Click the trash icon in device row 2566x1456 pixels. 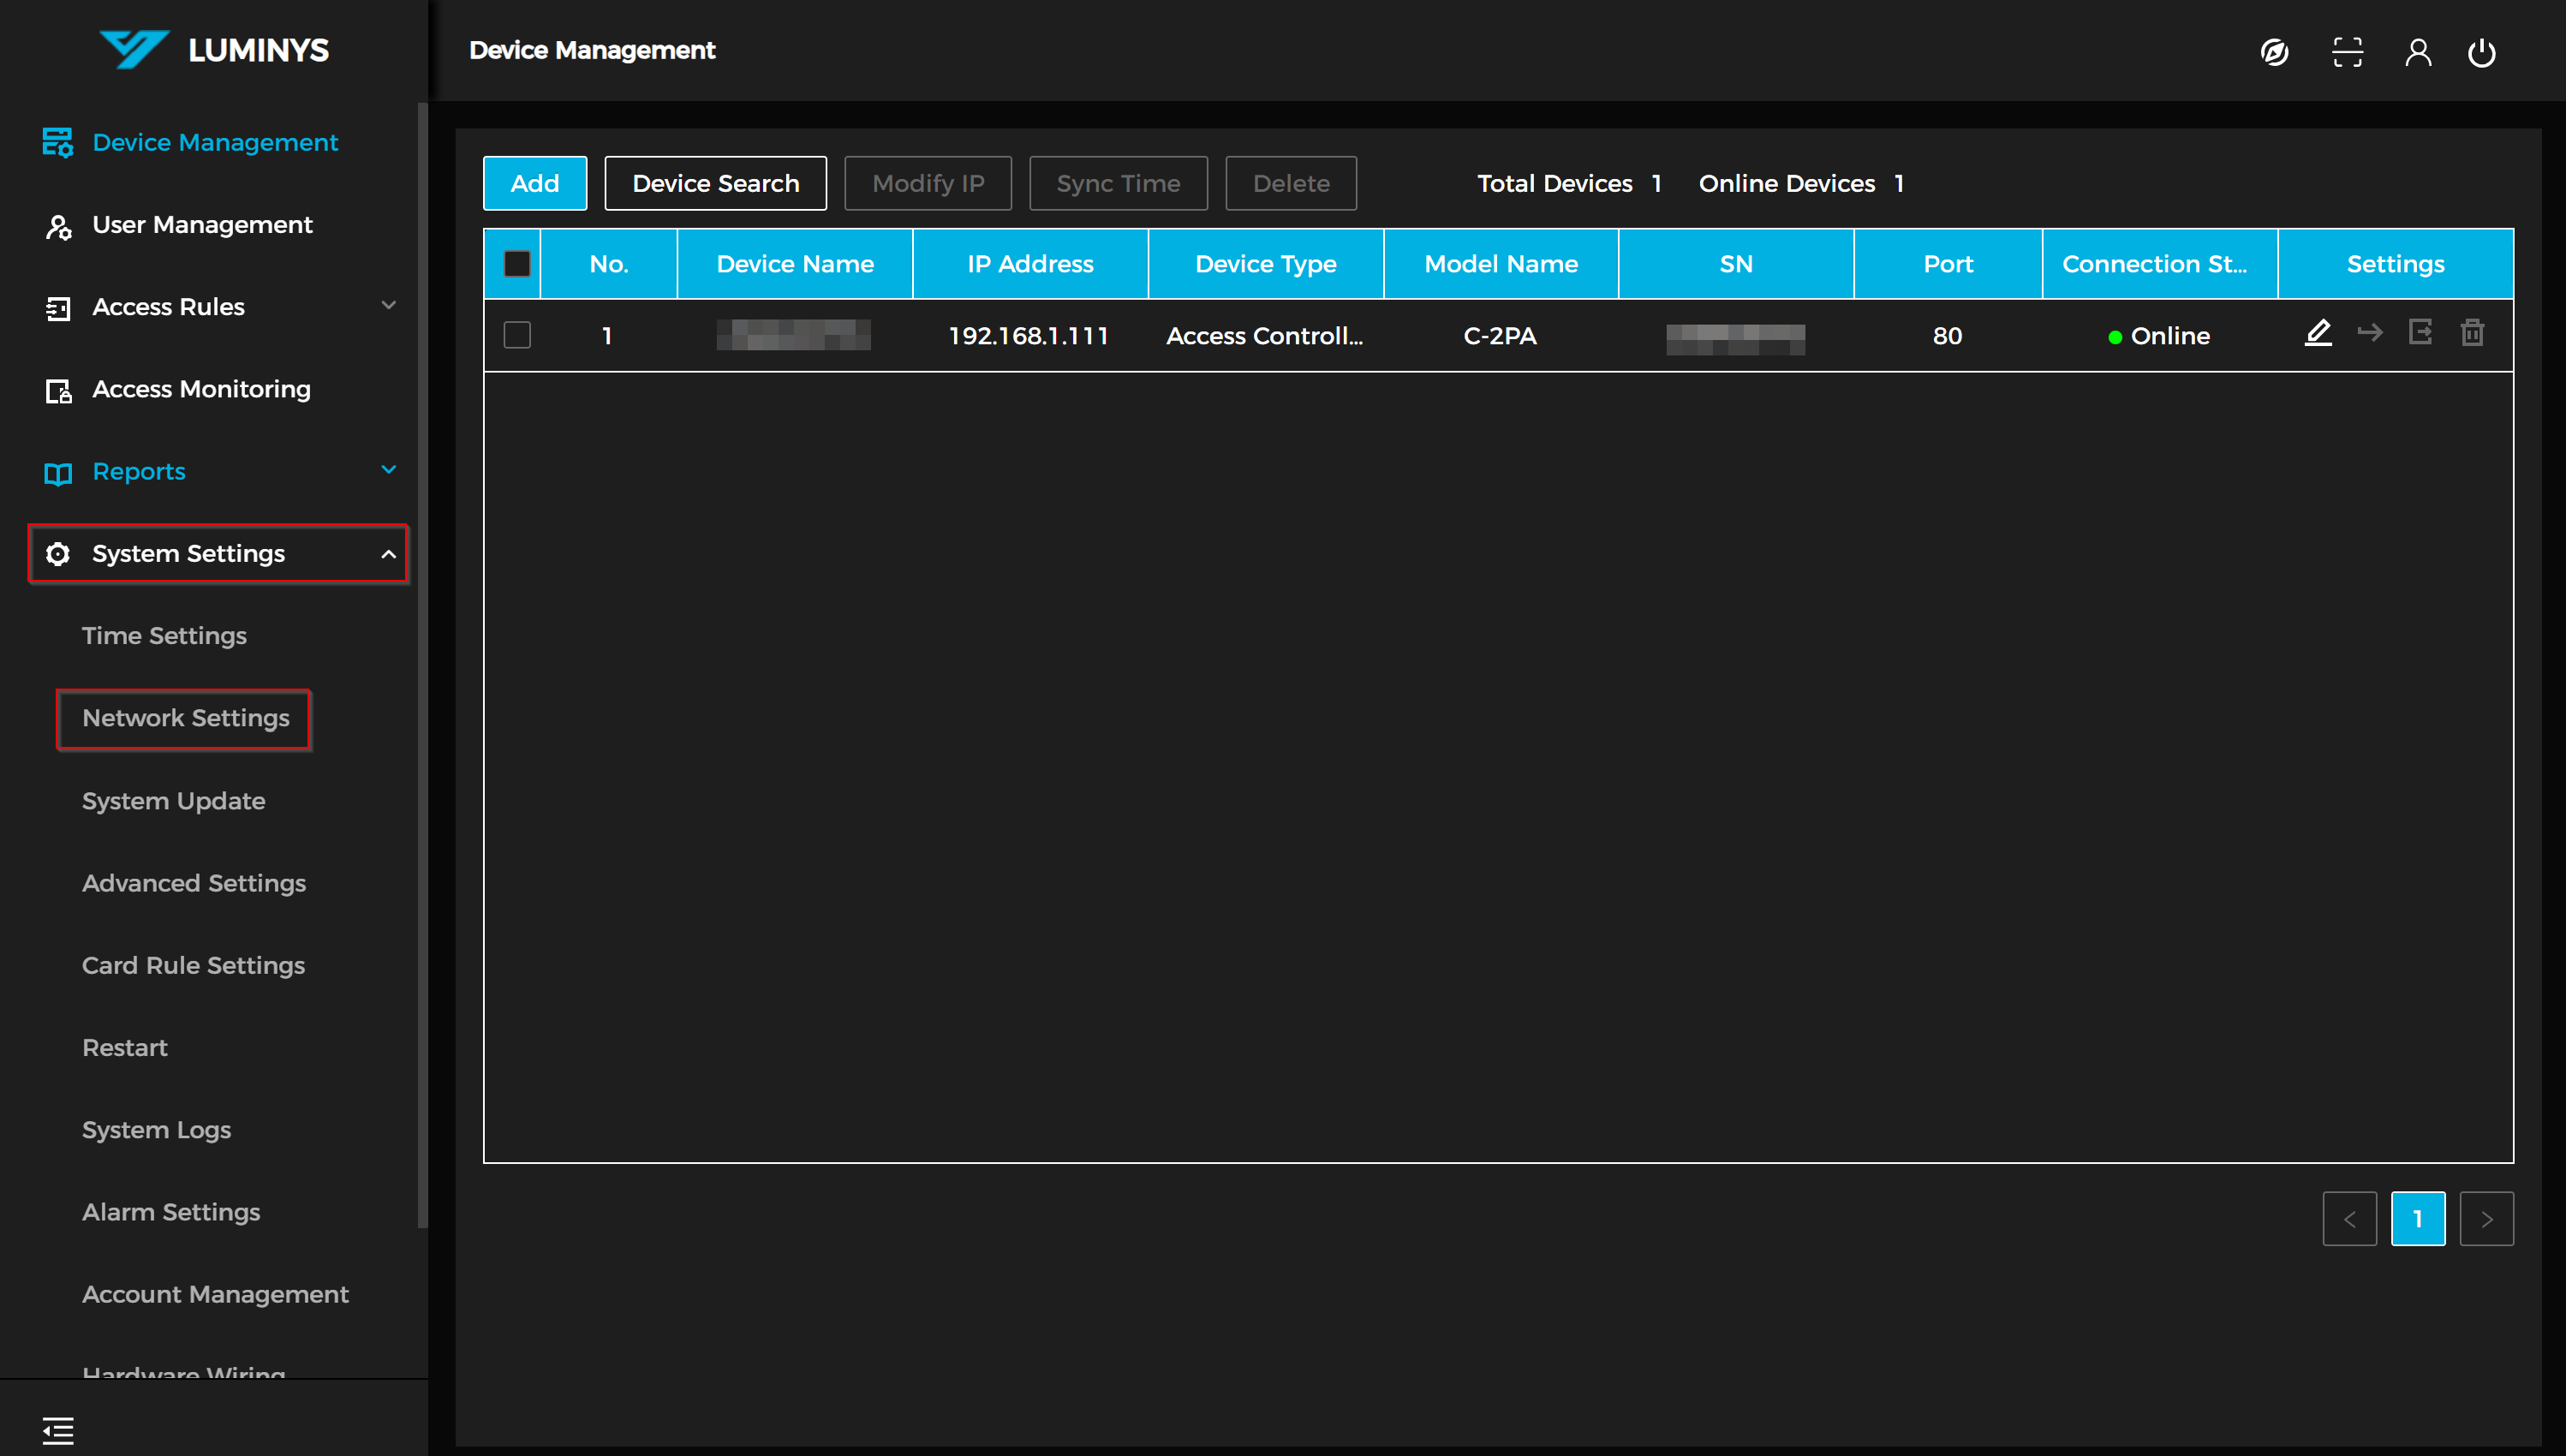pyautogui.click(x=2472, y=333)
